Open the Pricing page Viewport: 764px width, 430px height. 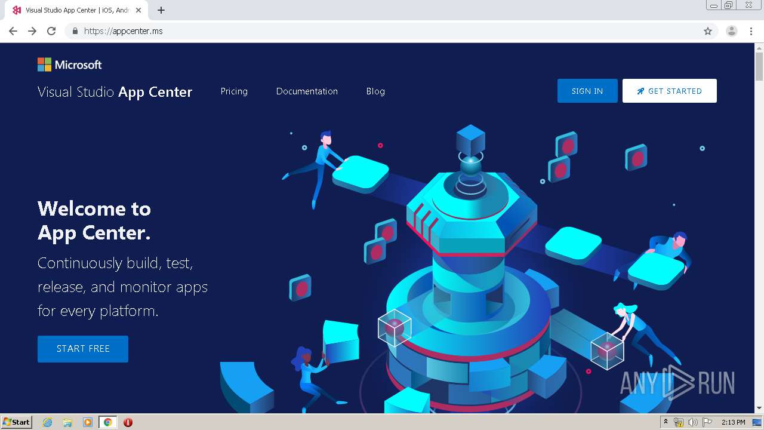click(x=234, y=91)
